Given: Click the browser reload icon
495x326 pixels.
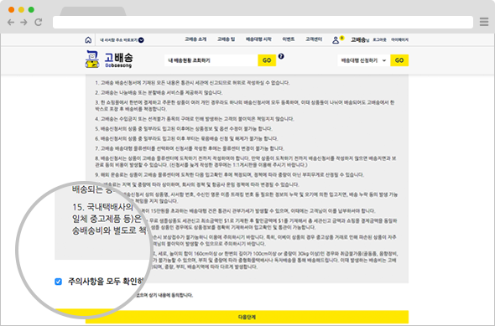Looking at the screenshot, I should pos(39,22).
